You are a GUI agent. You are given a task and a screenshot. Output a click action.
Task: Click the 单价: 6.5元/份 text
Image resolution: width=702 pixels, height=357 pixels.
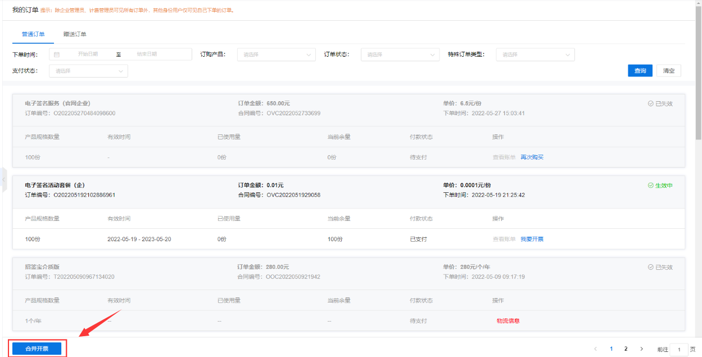click(462, 103)
